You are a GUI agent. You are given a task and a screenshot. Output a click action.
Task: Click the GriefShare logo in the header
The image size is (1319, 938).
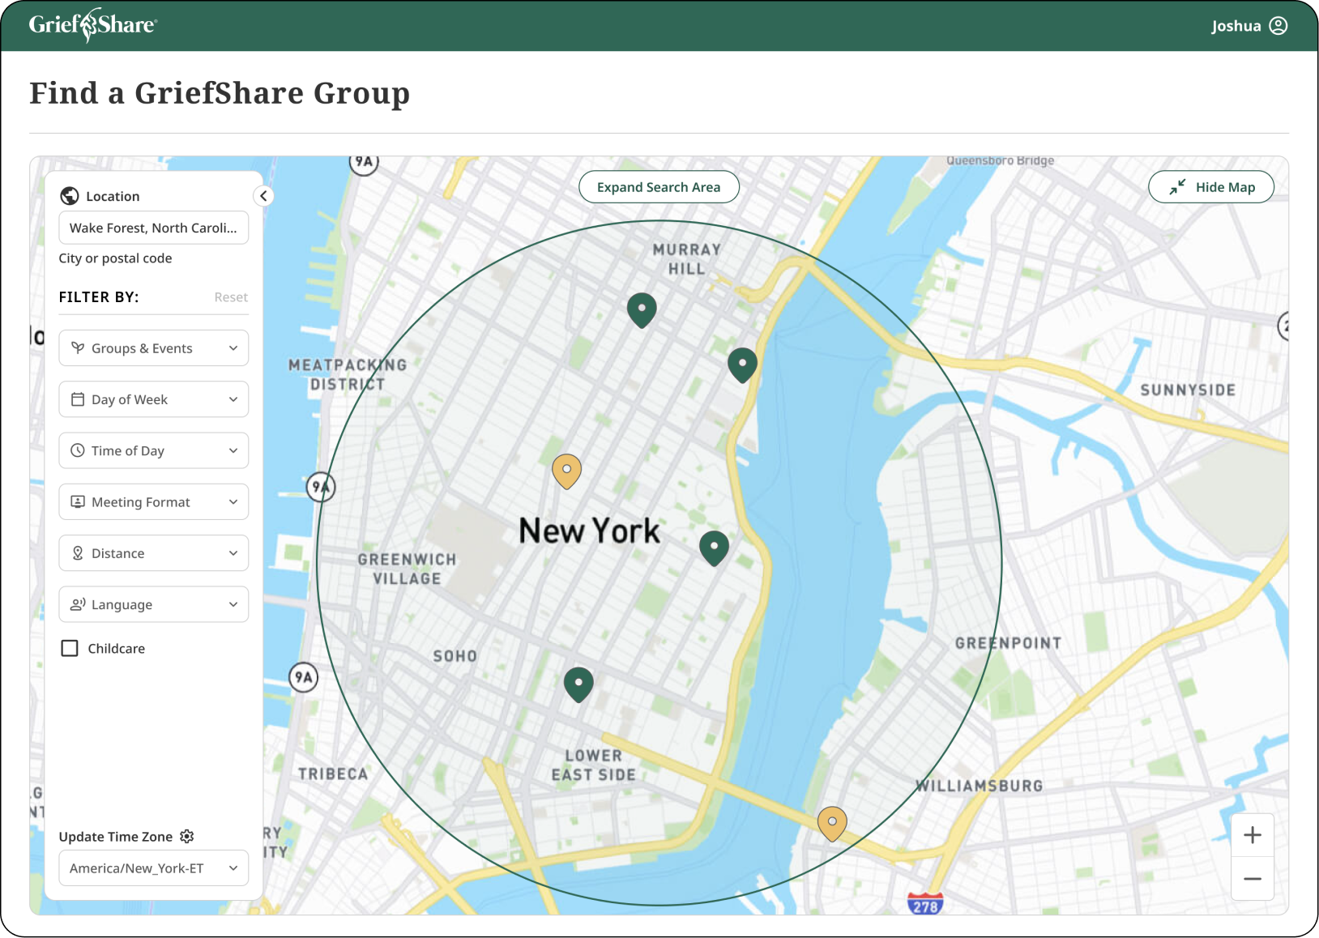92,25
